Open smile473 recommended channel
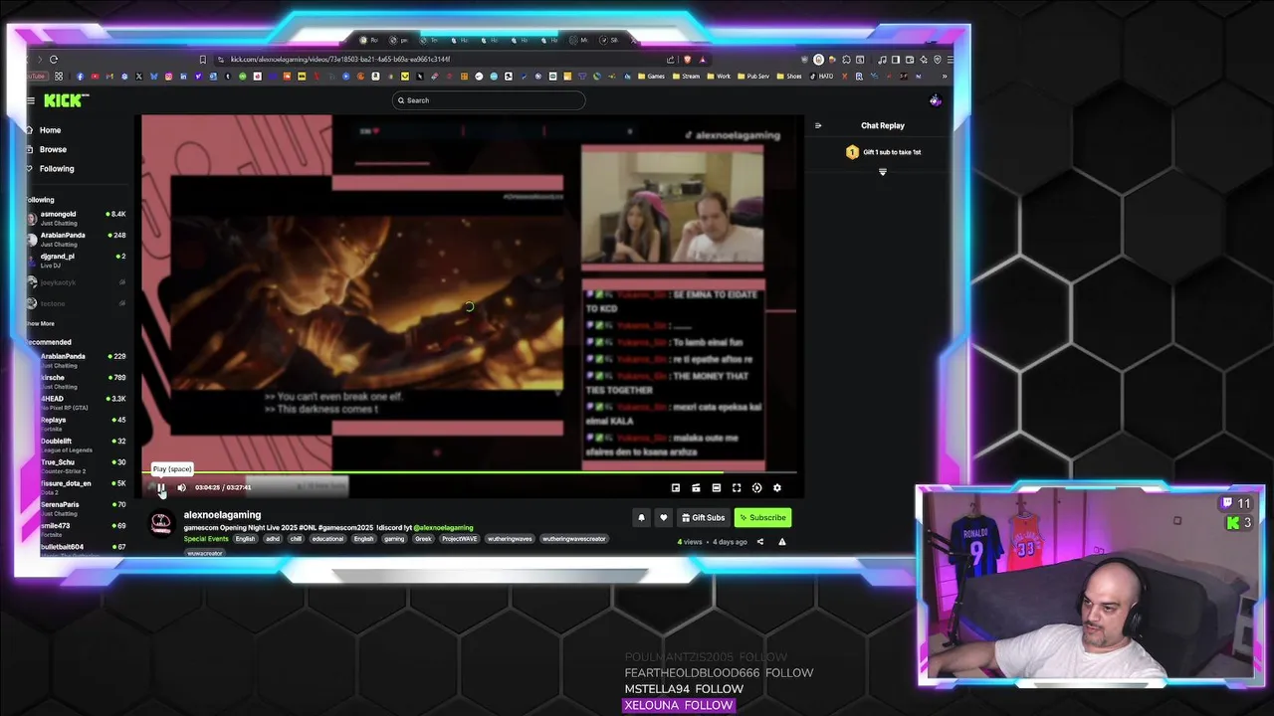Viewport: 1274px width, 716px height. (x=78, y=529)
